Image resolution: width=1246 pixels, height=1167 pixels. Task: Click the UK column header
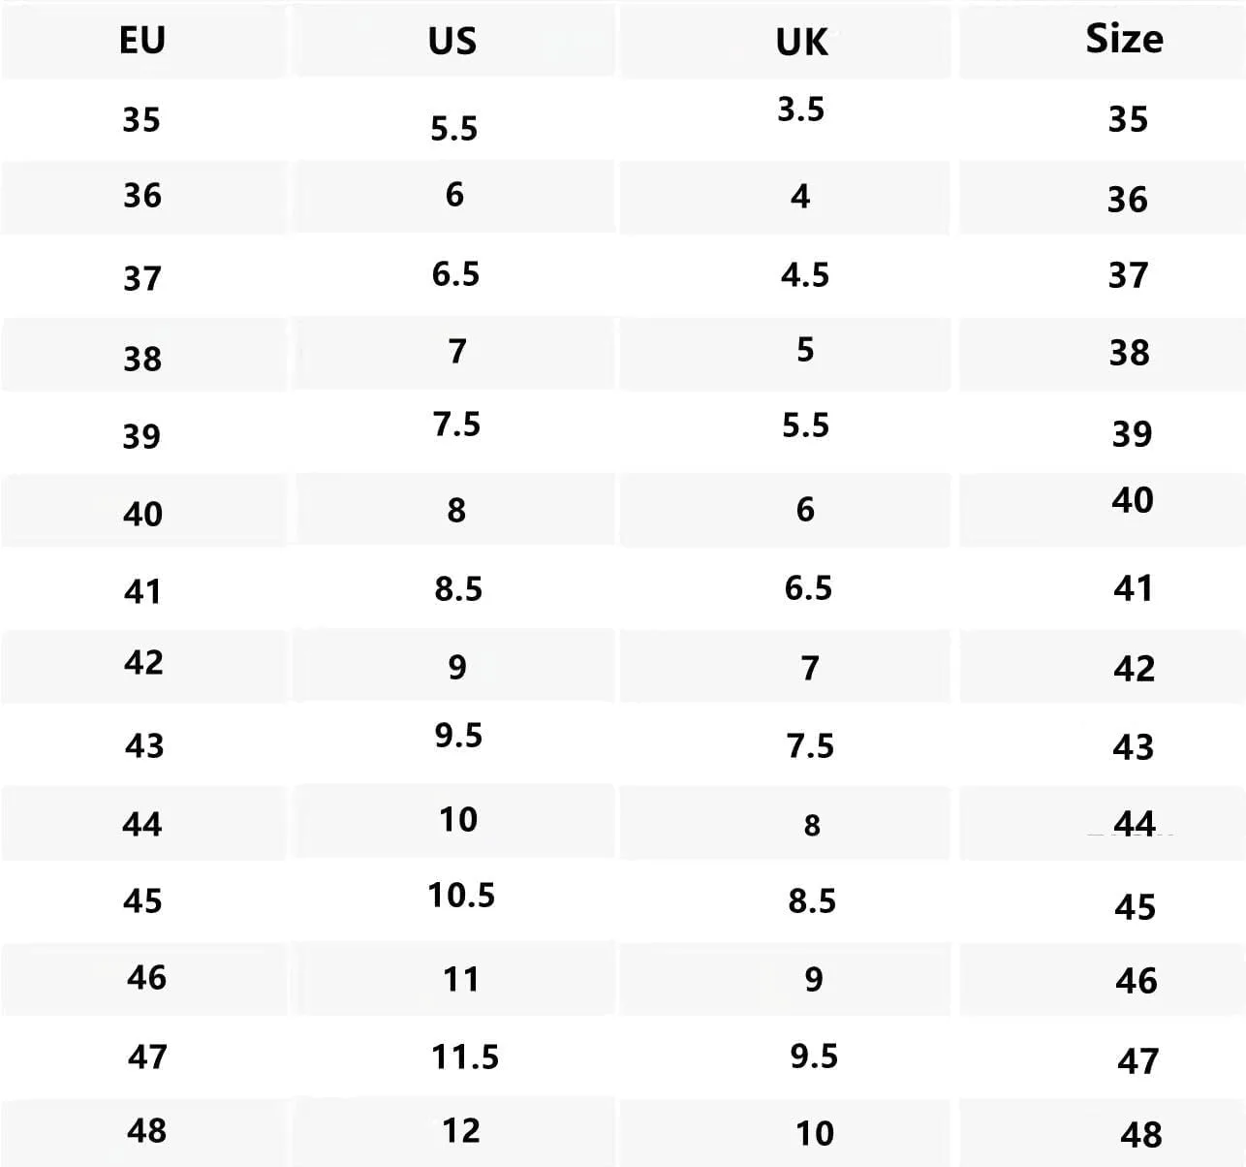[802, 43]
